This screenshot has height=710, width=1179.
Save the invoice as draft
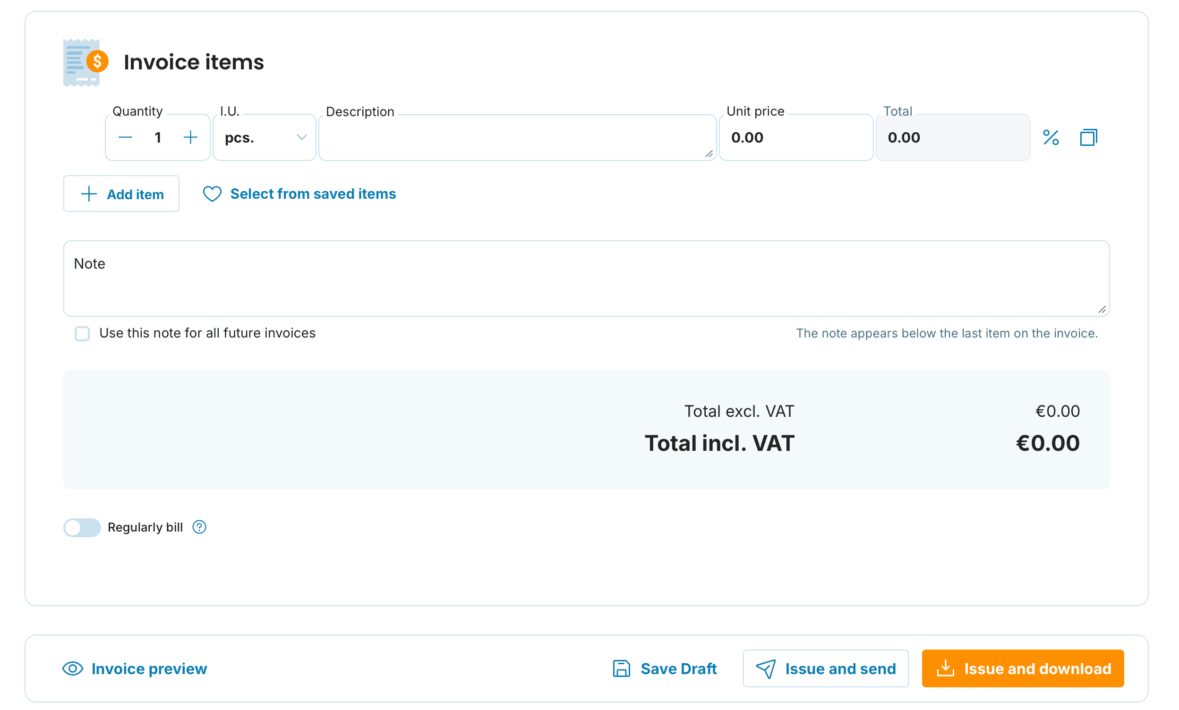point(665,668)
